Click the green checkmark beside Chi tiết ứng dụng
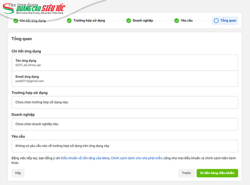Viewport: 250px width, 185px height. click(16, 21)
